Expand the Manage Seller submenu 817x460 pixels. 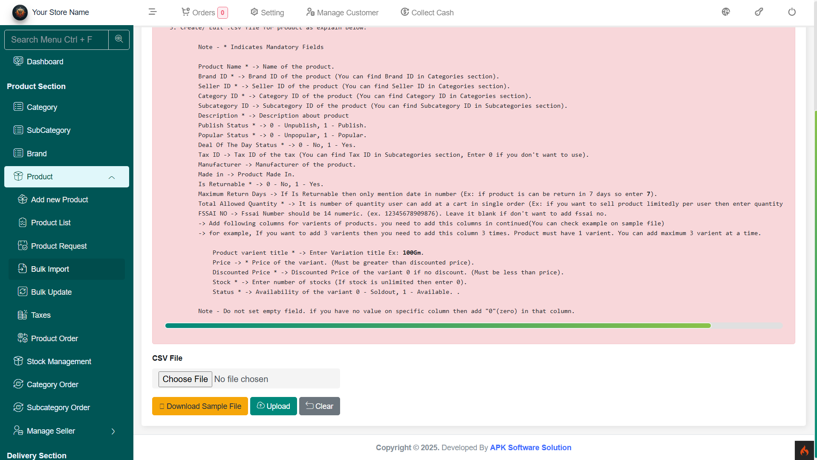[113, 431]
